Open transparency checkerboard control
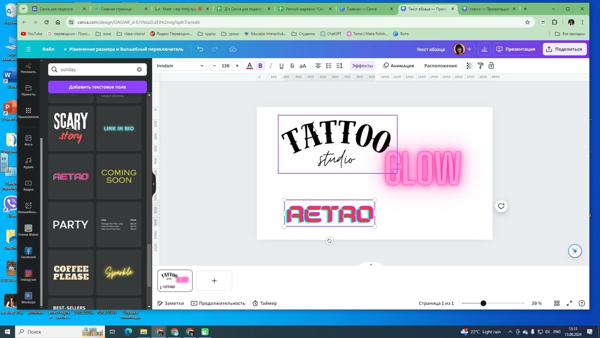 (x=470, y=66)
